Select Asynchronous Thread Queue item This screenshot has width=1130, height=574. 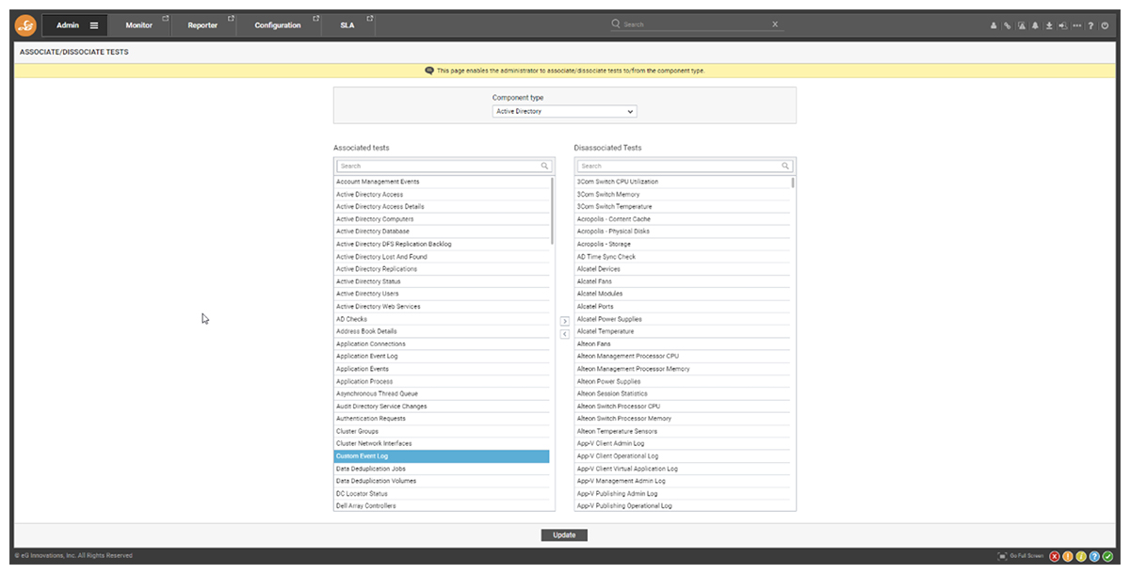coord(442,393)
